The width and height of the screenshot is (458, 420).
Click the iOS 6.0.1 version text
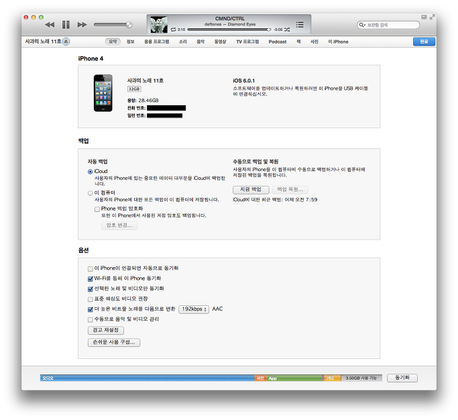243,81
